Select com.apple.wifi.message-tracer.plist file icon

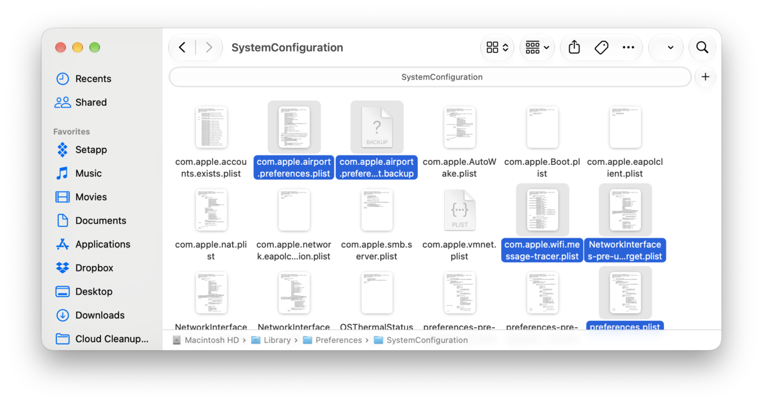pyautogui.click(x=542, y=210)
